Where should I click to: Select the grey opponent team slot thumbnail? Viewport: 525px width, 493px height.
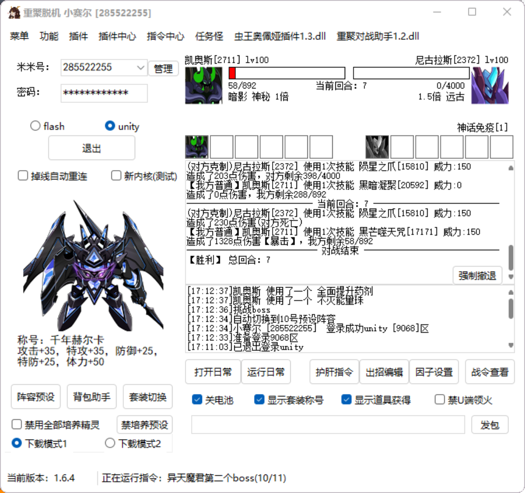point(377,147)
